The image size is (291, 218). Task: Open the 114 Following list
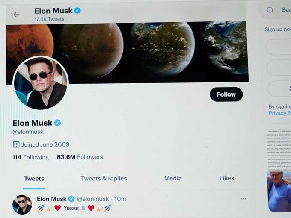tap(30, 157)
